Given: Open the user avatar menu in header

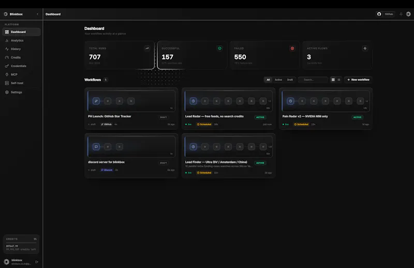Looking at the screenshot, I should pyautogui.click(x=408, y=14).
